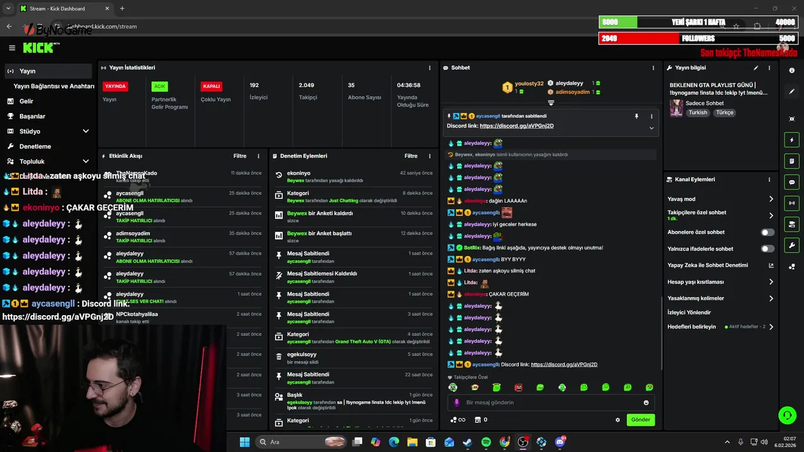The height and width of the screenshot is (452, 804).
Task: Open the Kategori Grand Theft Auto V moderation entry
Action: pyautogui.click(x=355, y=338)
